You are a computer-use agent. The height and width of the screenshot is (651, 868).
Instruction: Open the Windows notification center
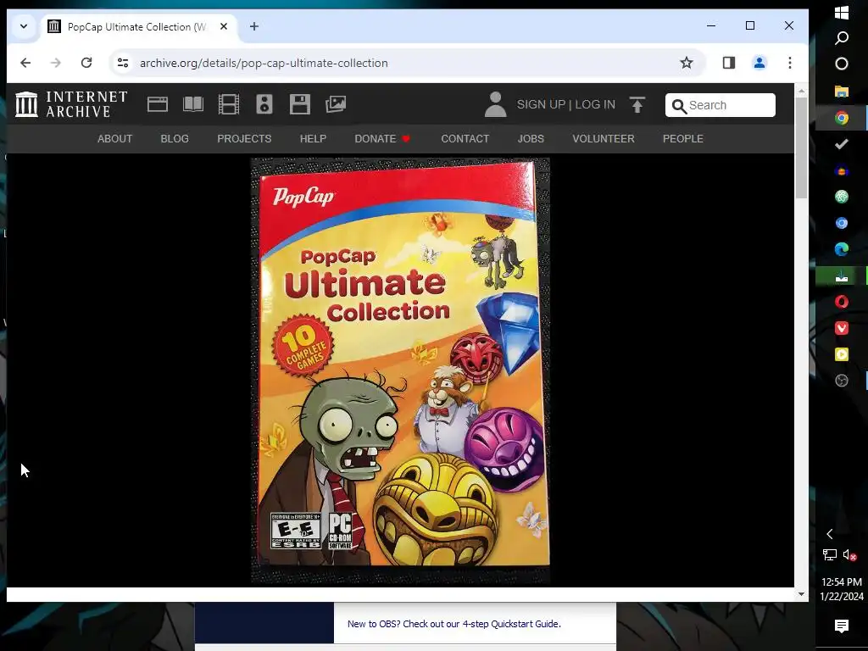(842, 626)
